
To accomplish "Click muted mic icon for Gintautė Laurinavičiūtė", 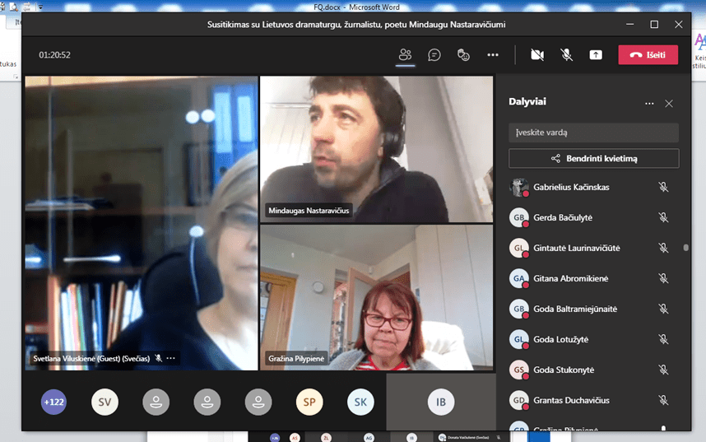I will coord(663,248).
